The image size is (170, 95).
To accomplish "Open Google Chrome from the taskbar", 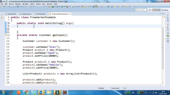I will tap(26, 93).
